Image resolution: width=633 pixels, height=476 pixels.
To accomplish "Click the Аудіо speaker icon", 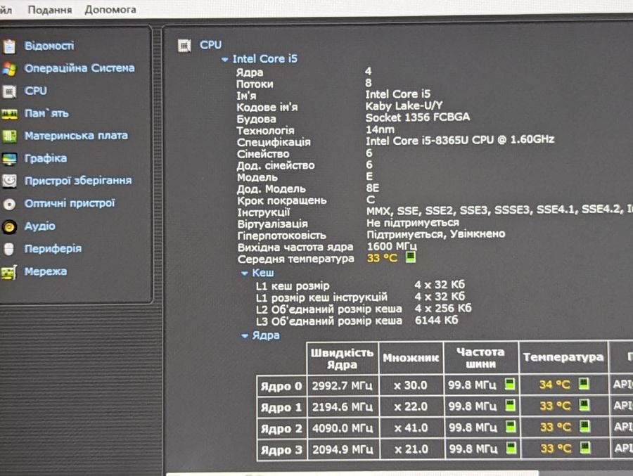I will click(x=9, y=227).
